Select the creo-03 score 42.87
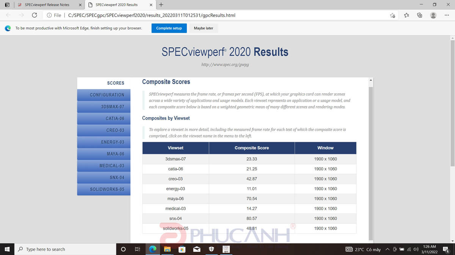This screenshot has width=455, height=255. (x=252, y=179)
